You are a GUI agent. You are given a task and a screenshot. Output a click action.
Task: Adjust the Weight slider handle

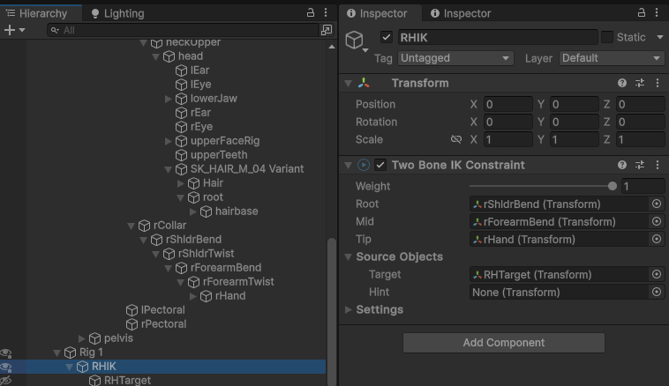pos(613,186)
